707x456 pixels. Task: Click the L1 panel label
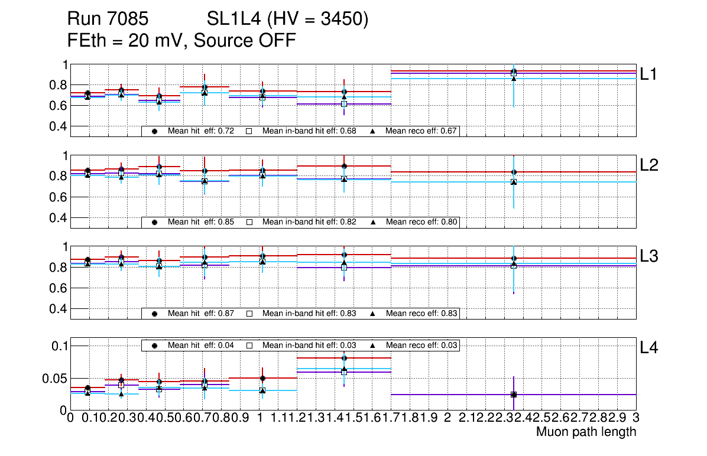[x=649, y=74]
